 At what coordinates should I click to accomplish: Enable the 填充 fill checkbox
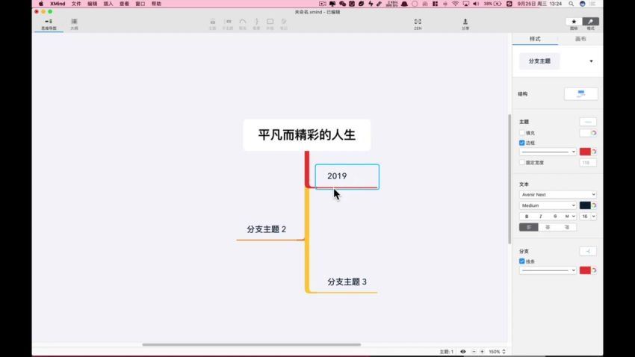pos(521,133)
